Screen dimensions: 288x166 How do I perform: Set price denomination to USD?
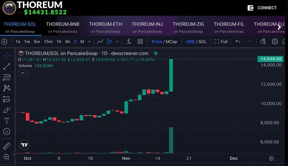pos(190,41)
